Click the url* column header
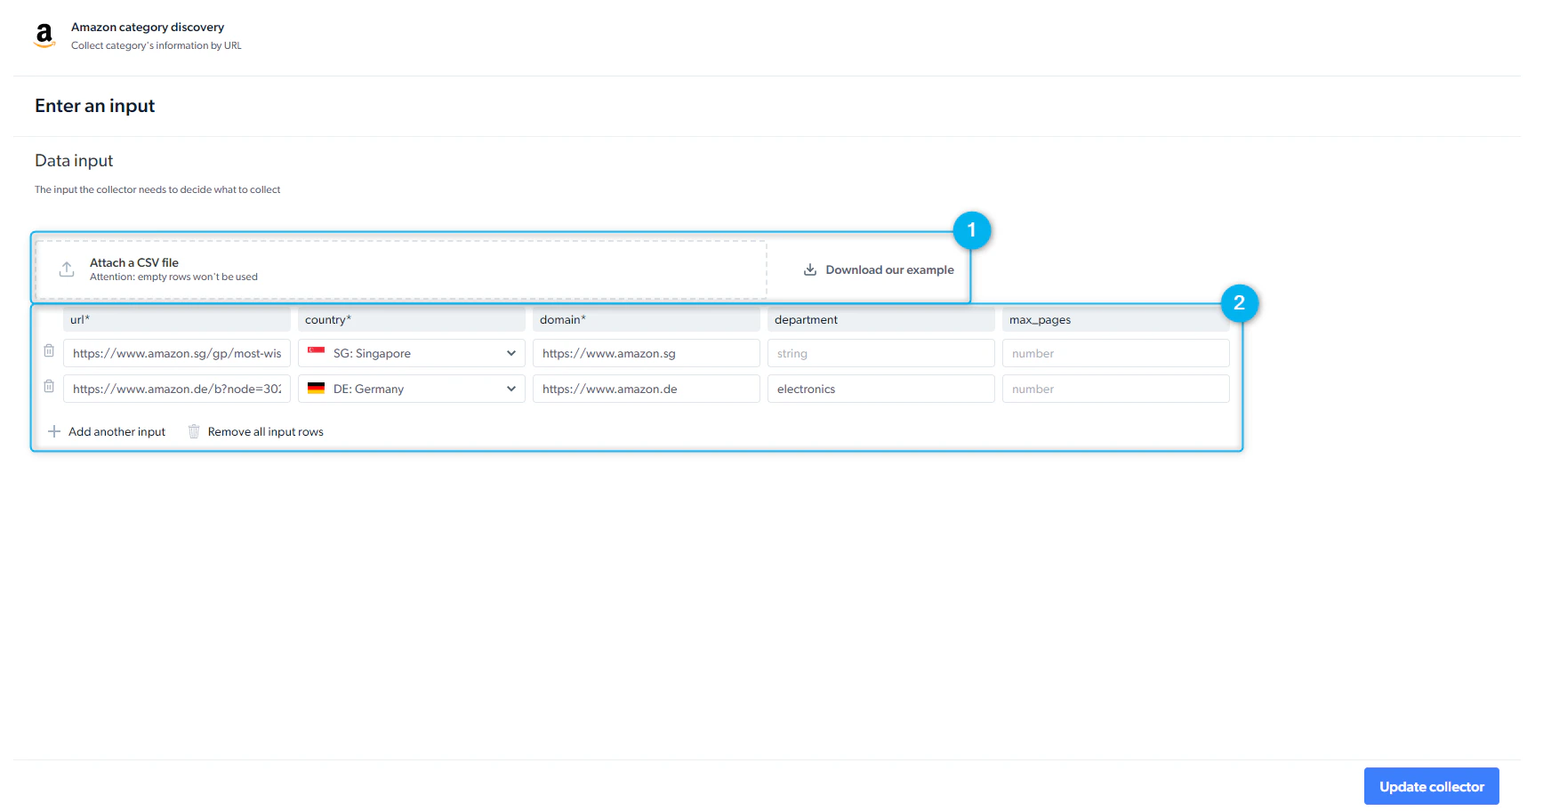The image size is (1543, 811). [x=177, y=319]
